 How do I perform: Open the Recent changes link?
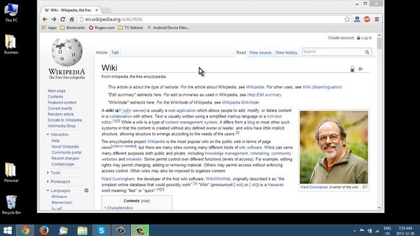click(x=65, y=158)
